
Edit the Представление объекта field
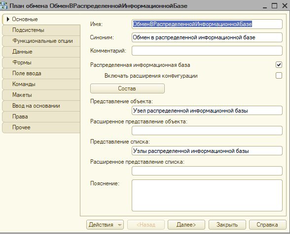point(207,111)
